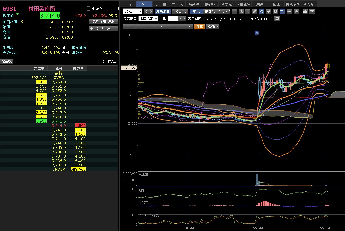The image size is (345, 231).
Task: Toggle 通常 normal scale mode
Action: pyautogui.click(x=196, y=12)
